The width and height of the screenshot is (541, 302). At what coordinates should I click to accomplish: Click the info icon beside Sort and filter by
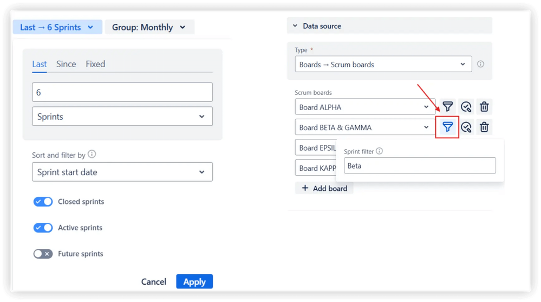[92, 155]
